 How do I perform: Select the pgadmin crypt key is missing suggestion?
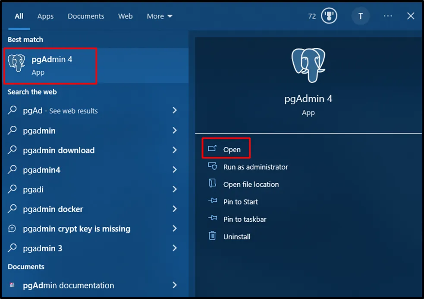tap(76, 229)
